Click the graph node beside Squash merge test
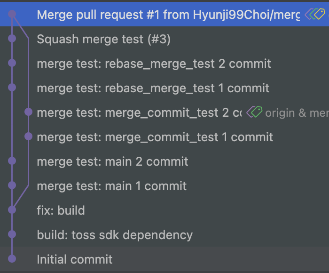Screen dimensions: 329x273 tap(12, 39)
